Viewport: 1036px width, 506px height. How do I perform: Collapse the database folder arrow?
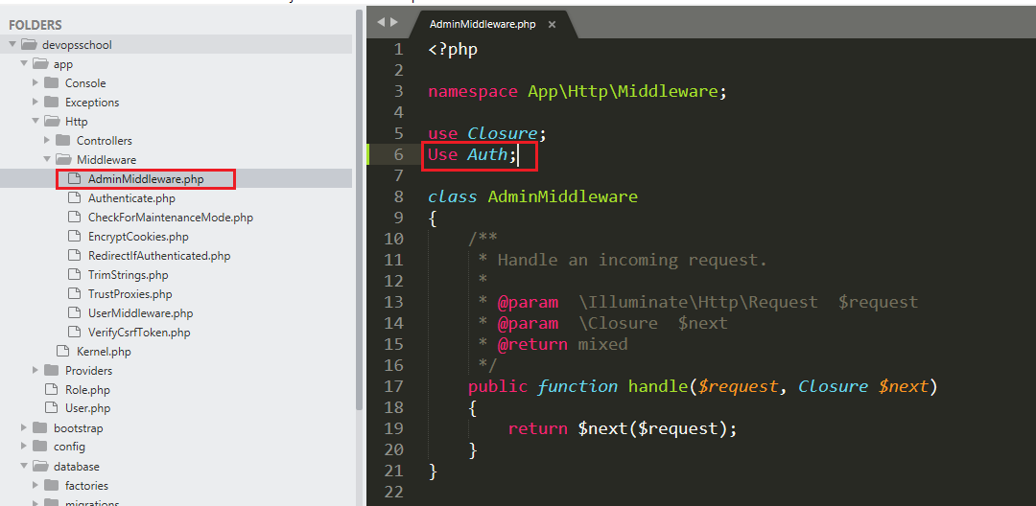point(24,467)
